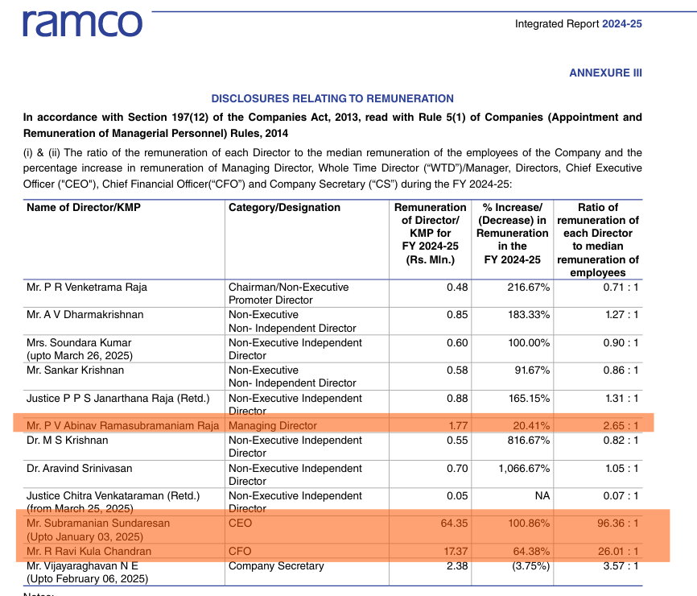The image size is (697, 596).
Task: Click the 'NA' increase cell
Action: pos(542,496)
